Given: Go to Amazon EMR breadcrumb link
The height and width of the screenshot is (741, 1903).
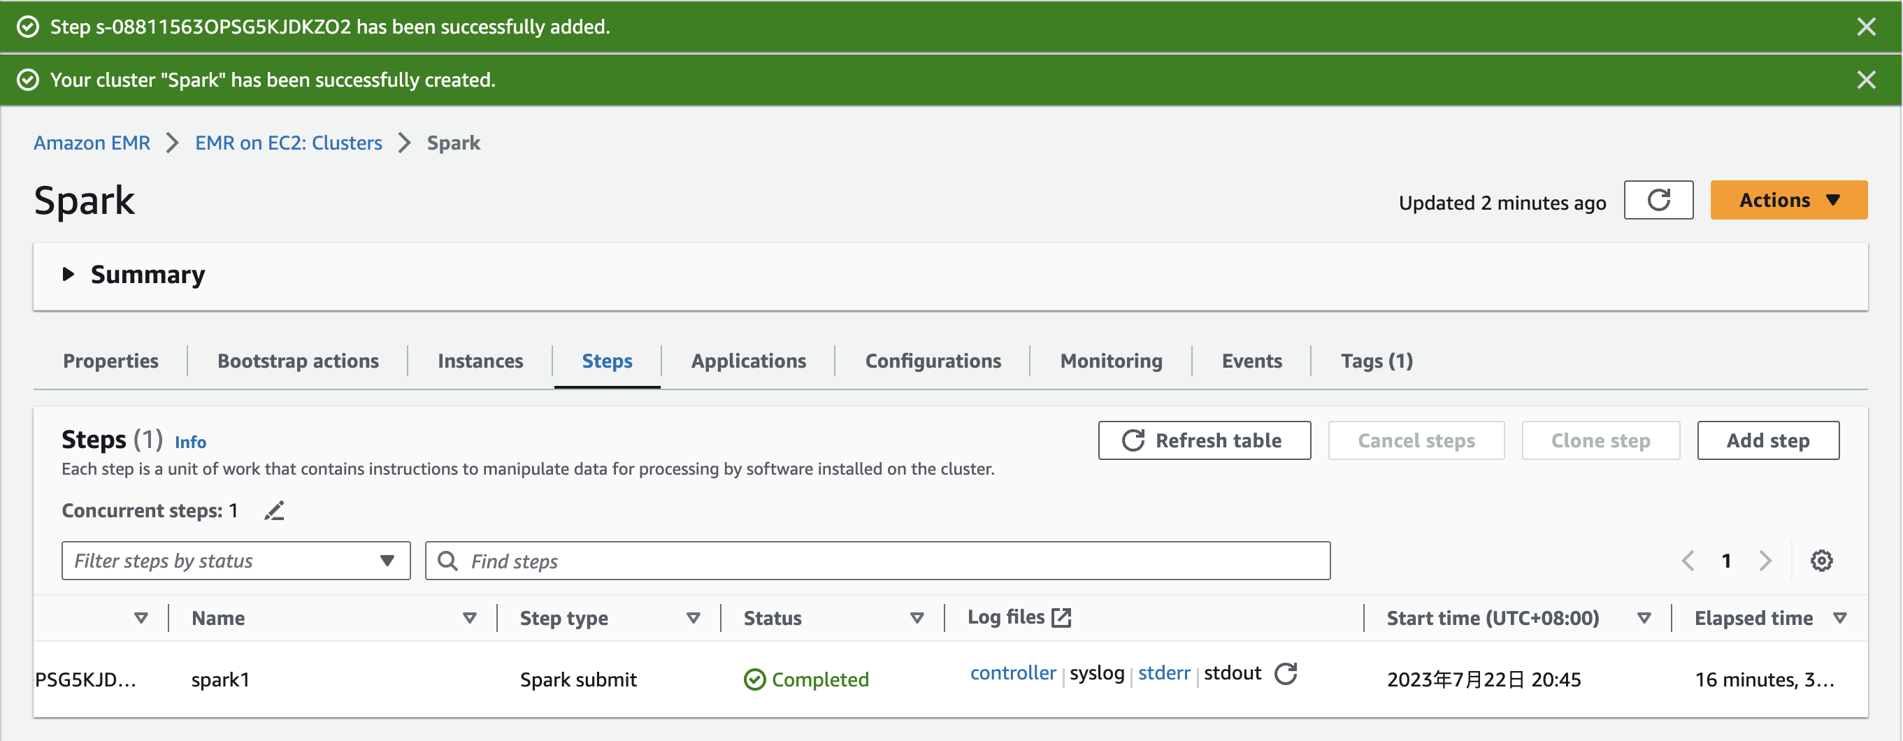Looking at the screenshot, I should (92, 143).
